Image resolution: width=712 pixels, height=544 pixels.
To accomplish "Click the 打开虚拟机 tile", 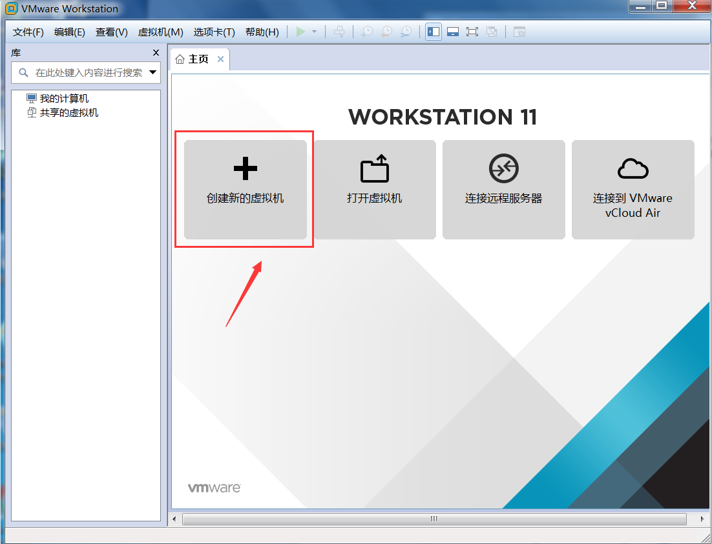I will click(x=375, y=190).
